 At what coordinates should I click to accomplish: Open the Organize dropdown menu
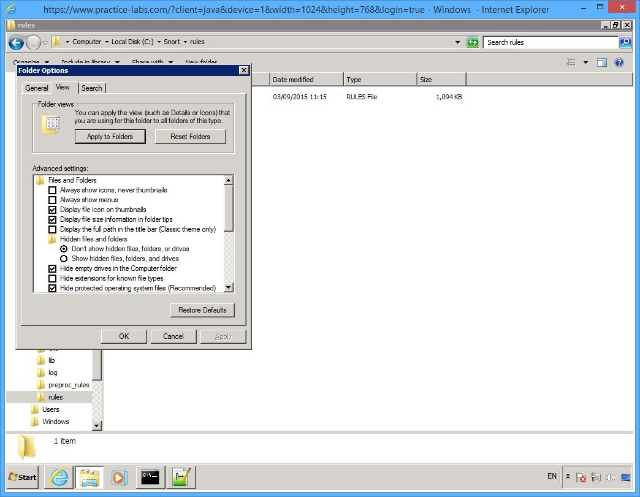click(27, 63)
